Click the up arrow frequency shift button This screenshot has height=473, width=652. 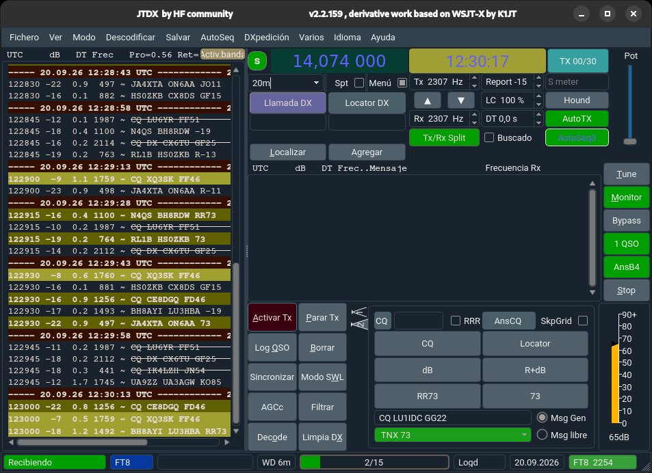427,100
